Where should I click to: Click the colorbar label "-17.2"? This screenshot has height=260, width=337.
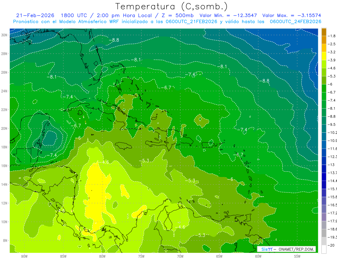coord(333,213)
